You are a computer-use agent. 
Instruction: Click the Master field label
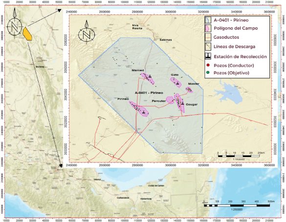pyautogui.click(x=194, y=84)
